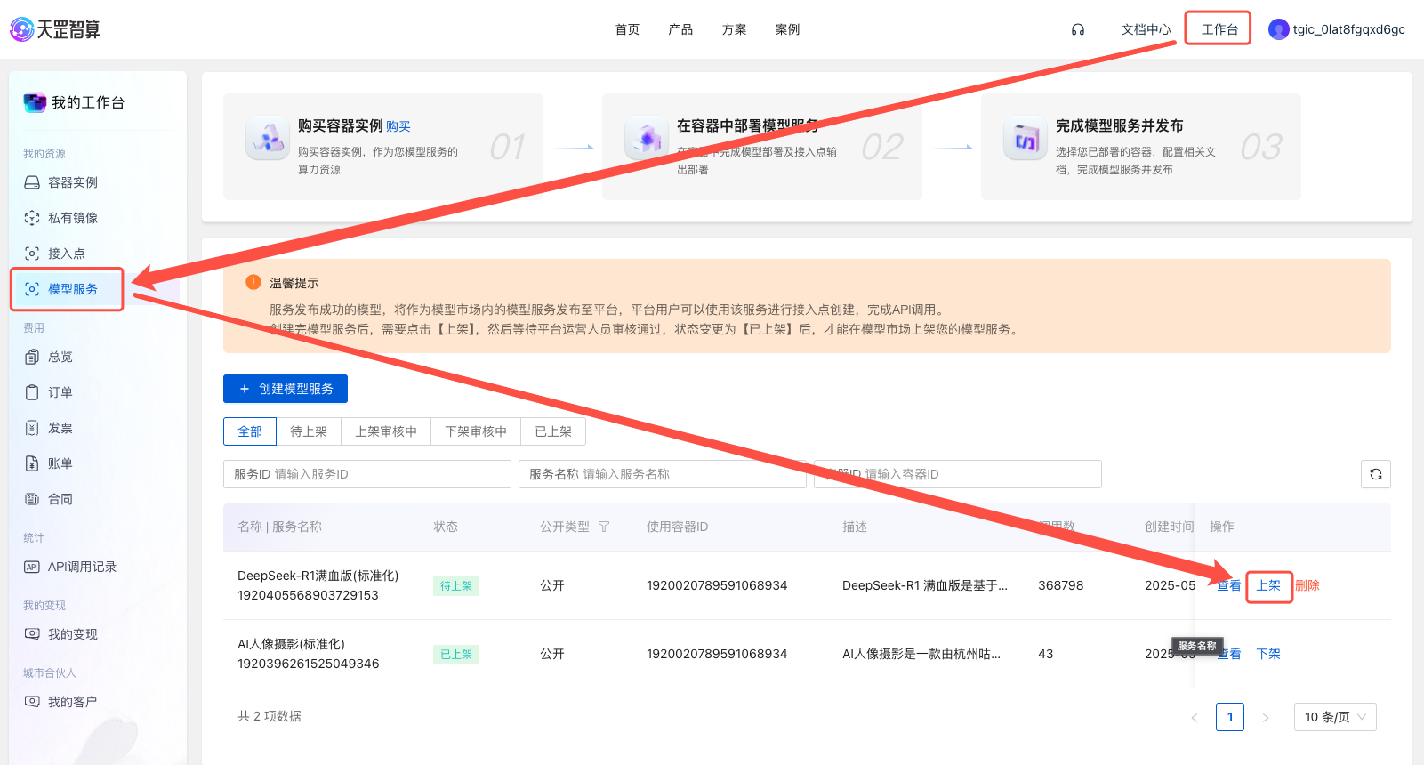Click the 容器ID input field

(958, 474)
